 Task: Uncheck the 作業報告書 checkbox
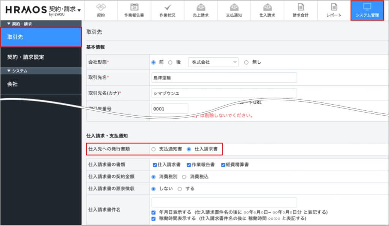click(189, 165)
